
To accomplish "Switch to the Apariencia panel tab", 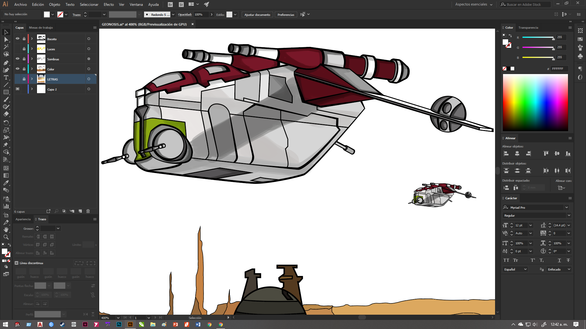I will pyautogui.click(x=23, y=219).
